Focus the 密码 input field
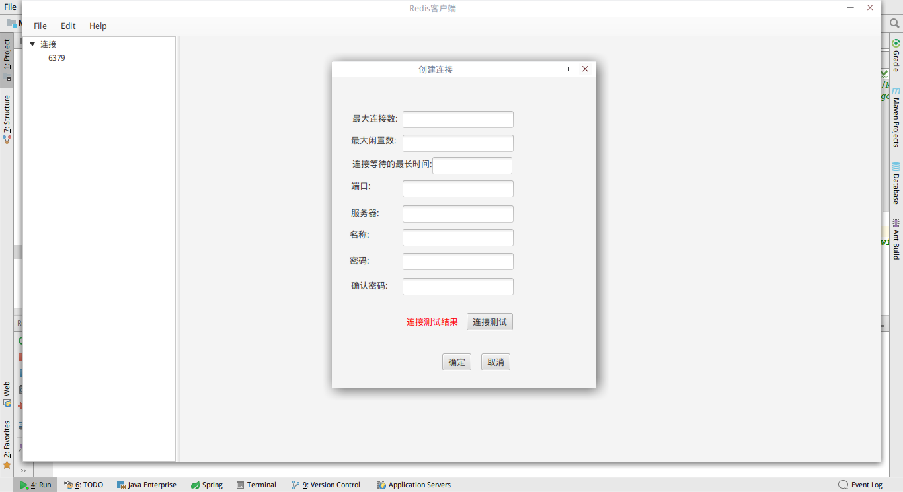 point(458,262)
